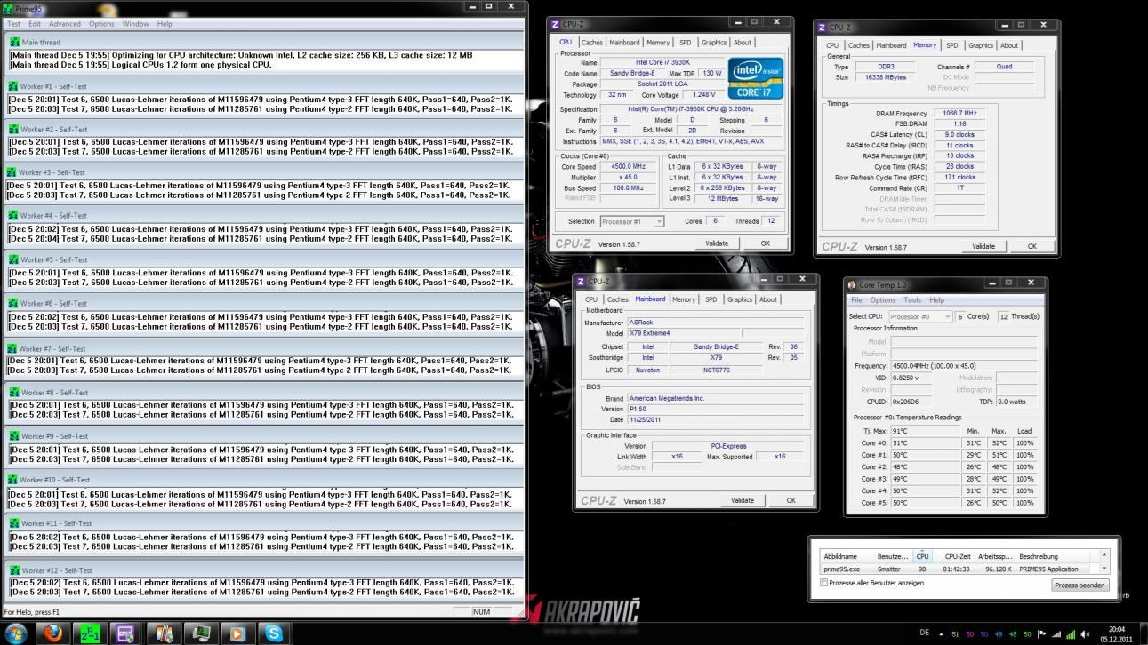Open the Core Temp thermometer taskbar icon

(164, 633)
